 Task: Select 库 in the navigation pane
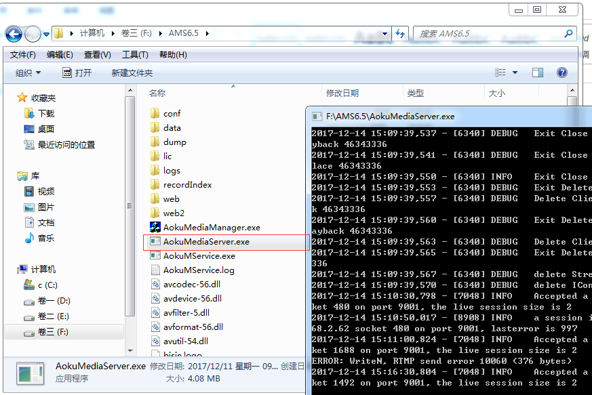(28, 175)
